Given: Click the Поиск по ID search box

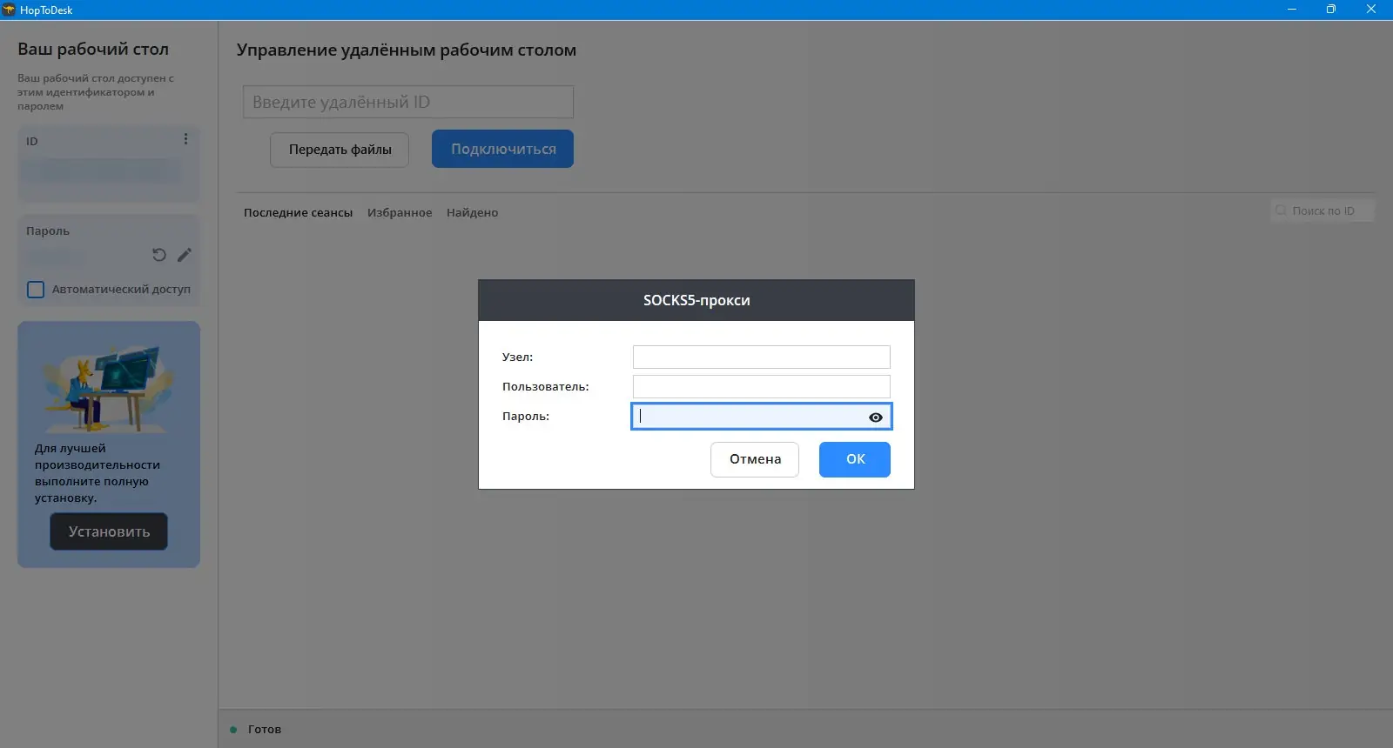Looking at the screenshot, I should [1322, 210].
